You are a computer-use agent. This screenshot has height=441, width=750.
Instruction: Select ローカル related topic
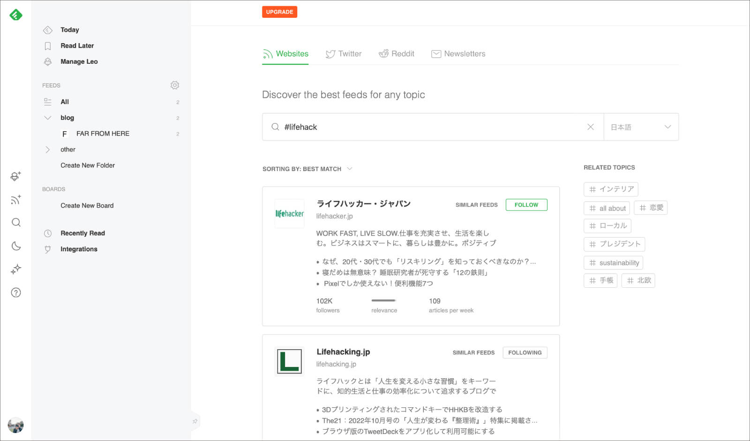[x=607, y=226]
